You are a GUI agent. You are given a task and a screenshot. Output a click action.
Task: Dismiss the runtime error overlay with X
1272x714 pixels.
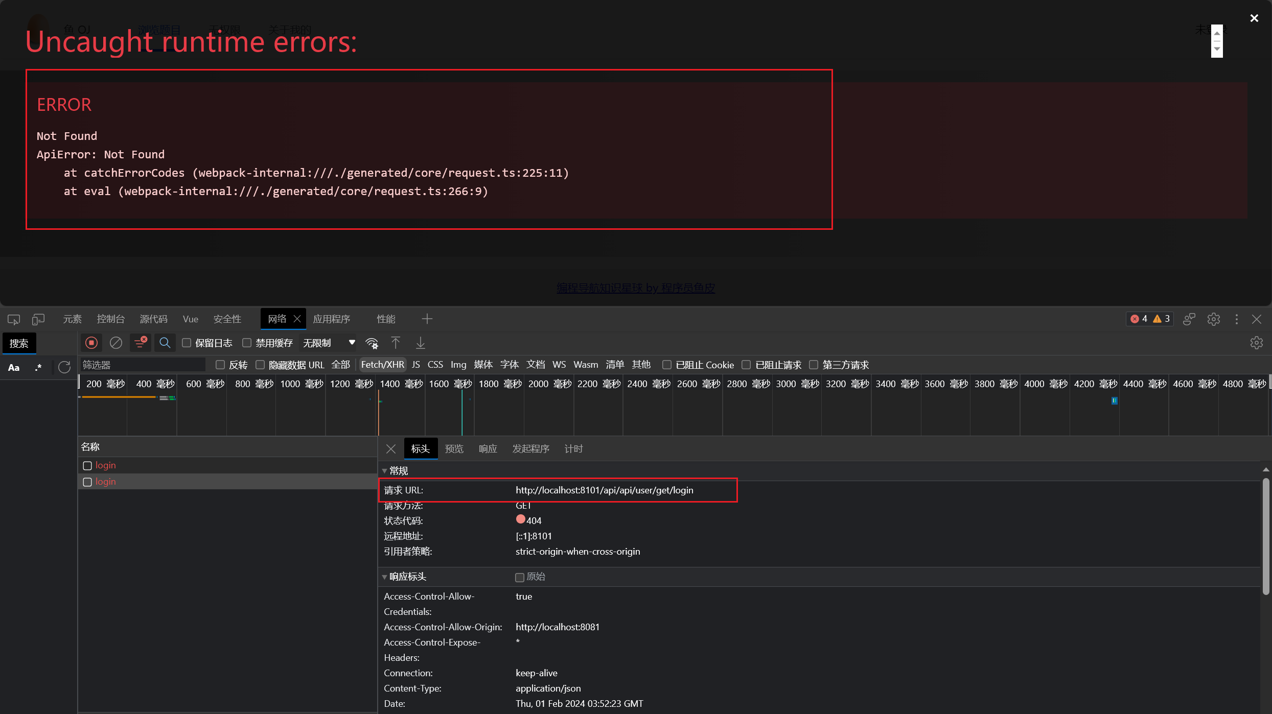1254,18
